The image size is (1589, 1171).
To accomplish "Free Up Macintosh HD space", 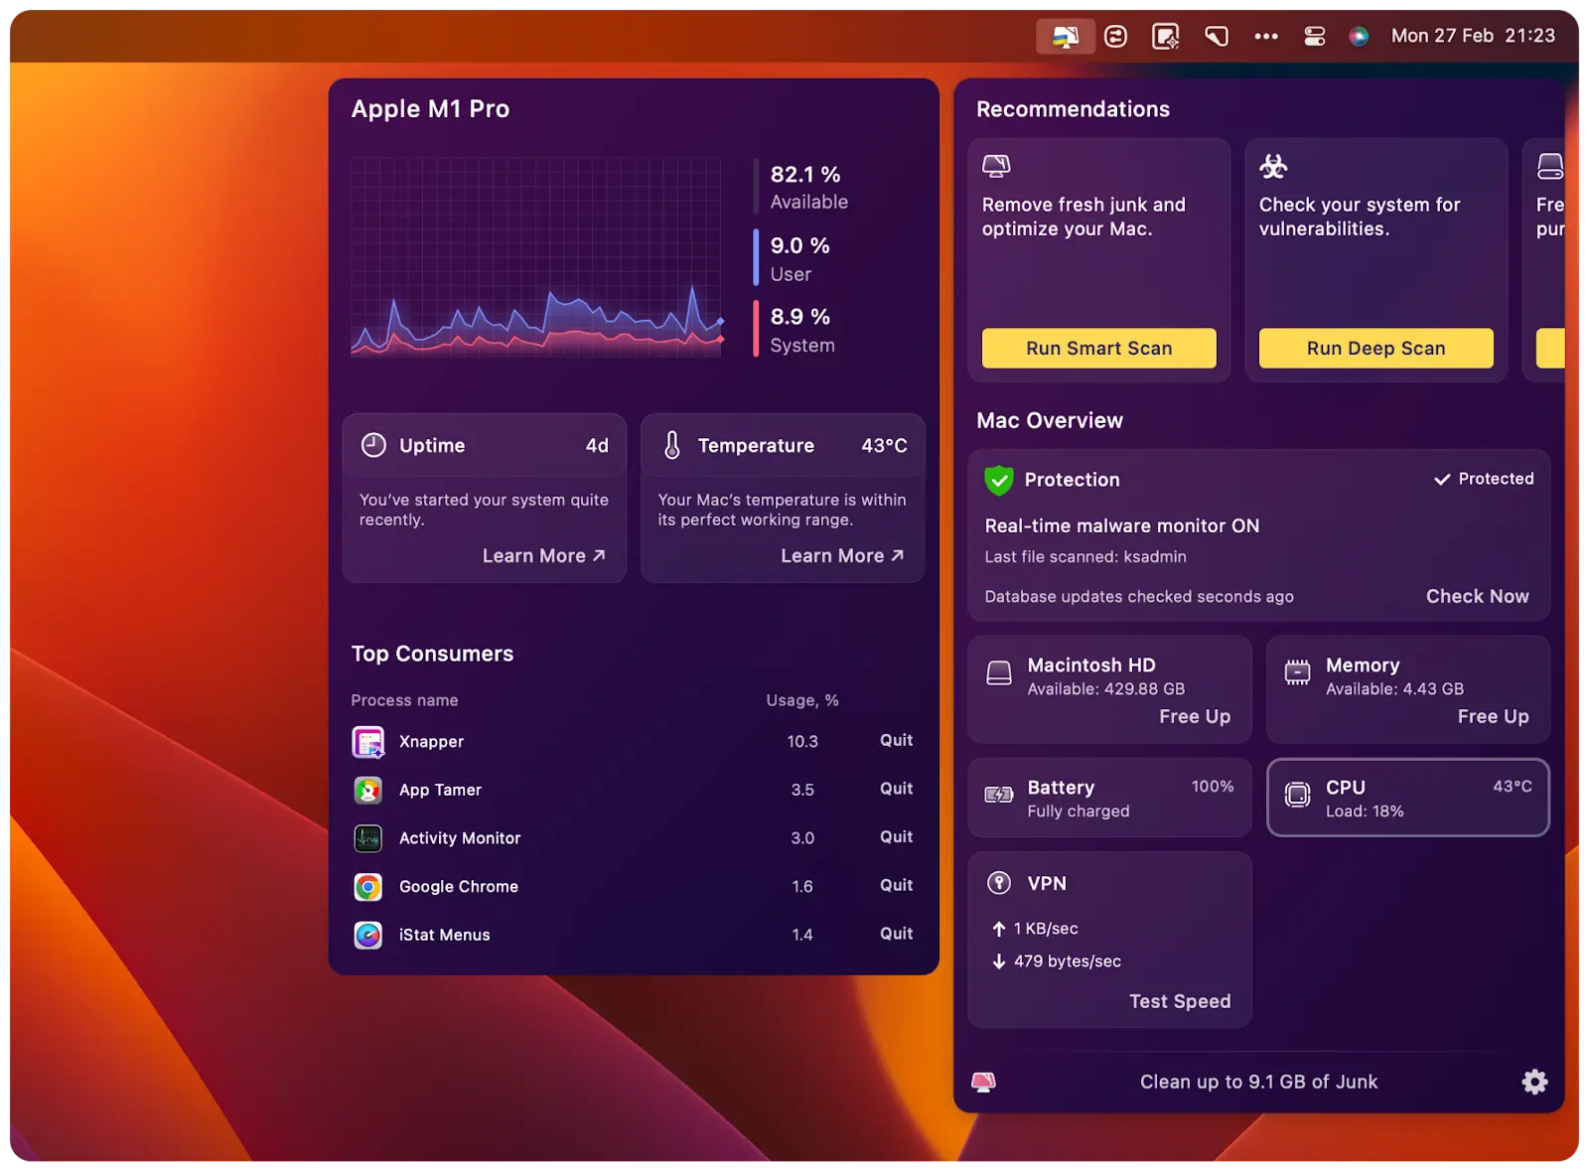I will (x=1195, y=717).
